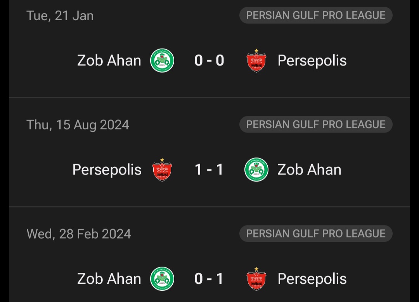Click Persepolis crest in 15 Aug 2024 match
This screenshot has width=419, height=302.
point(162,170)
